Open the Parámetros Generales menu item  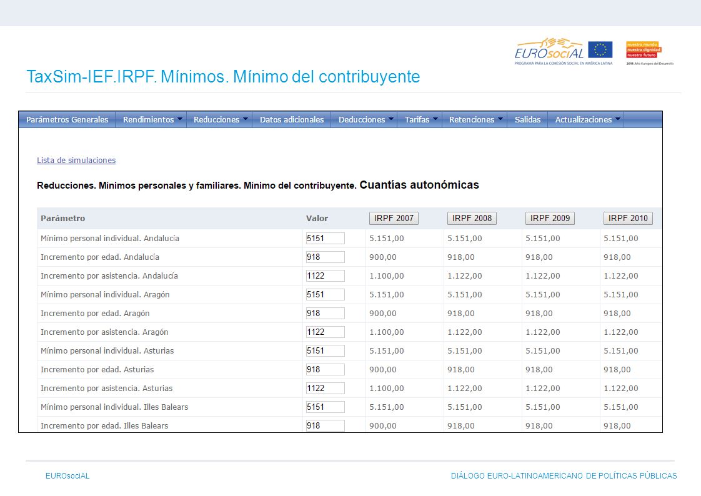[x=67, y=120]
